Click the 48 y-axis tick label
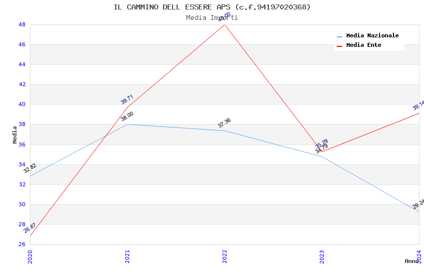Image resolution: width=424 pixels, height=274 pixels. tap(22, 24)
